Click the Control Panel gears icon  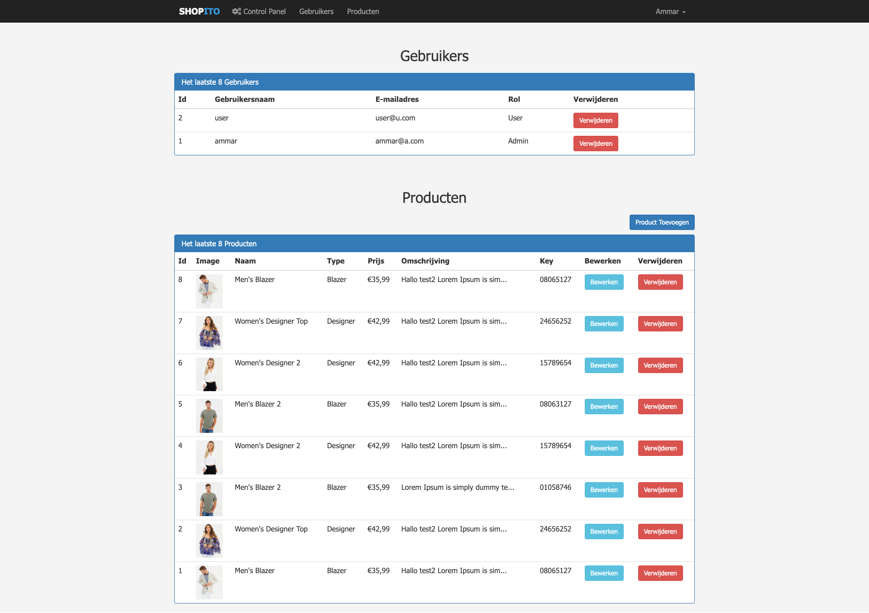236,11
